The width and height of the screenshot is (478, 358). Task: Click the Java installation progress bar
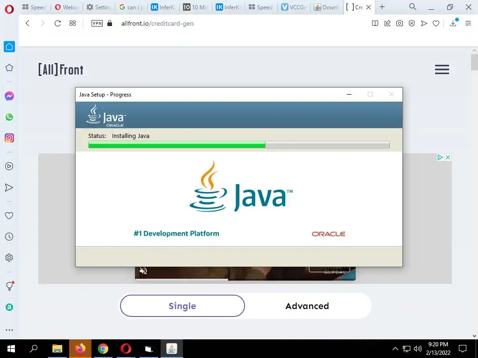(x=239, y=145)
